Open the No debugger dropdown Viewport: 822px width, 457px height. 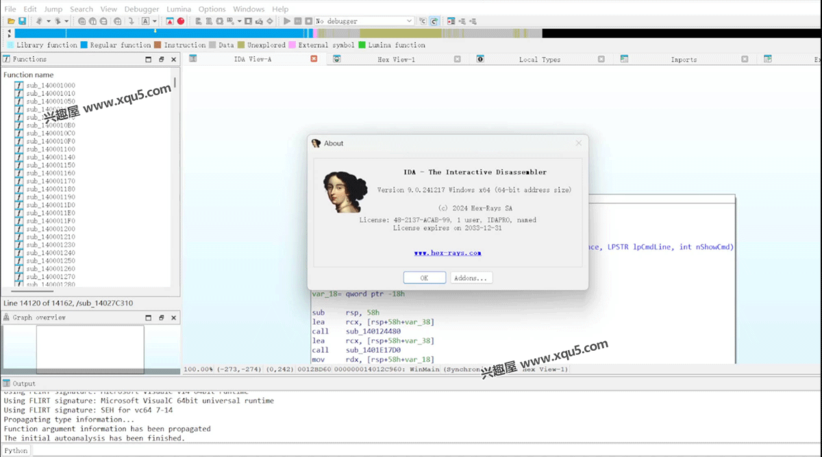click(x=364, y=21)
